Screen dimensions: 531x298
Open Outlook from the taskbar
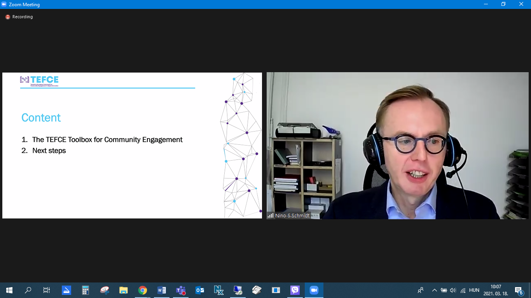200,290
